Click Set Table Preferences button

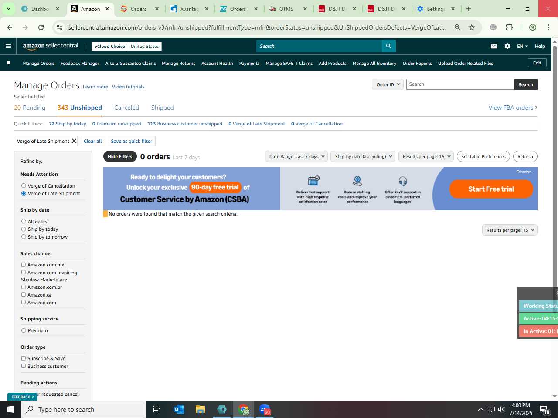[483, 156]
